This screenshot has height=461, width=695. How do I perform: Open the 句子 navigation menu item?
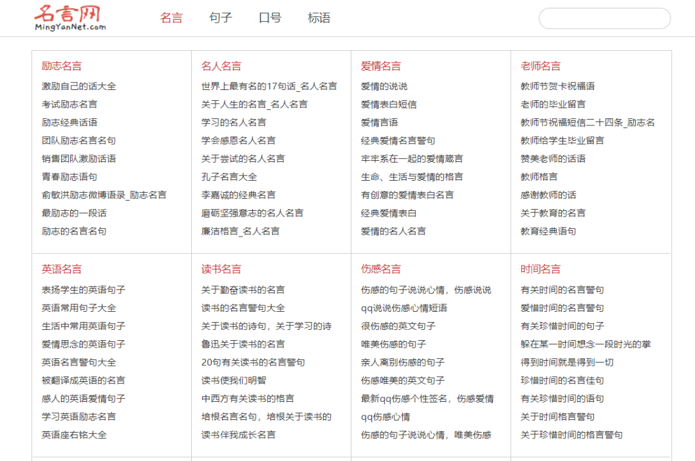pyautogui.click(x=221, y=17)
